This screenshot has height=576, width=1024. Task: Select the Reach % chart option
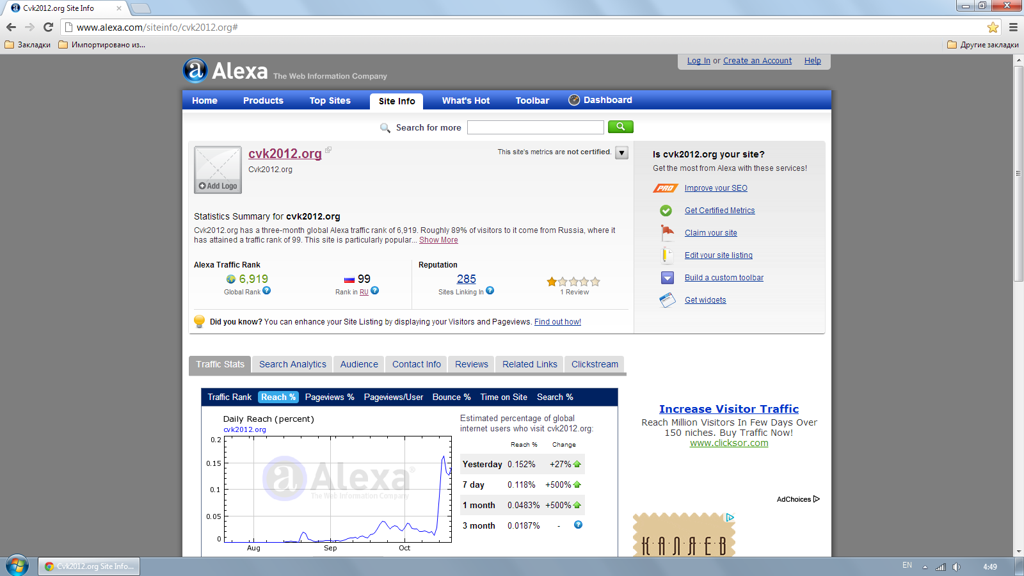click(278, 397)
